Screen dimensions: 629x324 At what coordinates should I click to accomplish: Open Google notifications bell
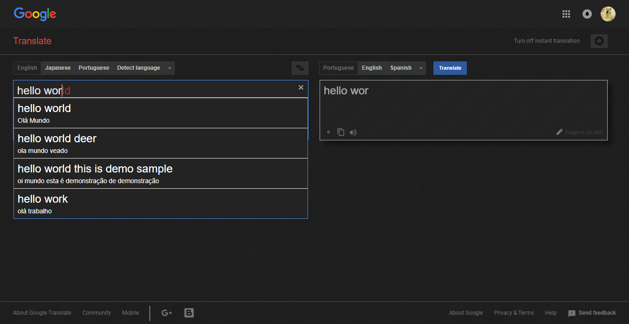pyautogui.click(x=587, y=14)
